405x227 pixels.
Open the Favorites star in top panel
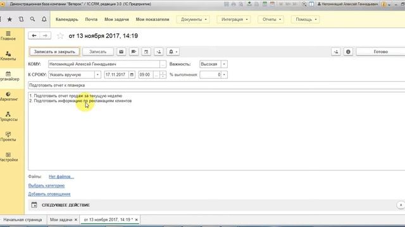(9, 20)
